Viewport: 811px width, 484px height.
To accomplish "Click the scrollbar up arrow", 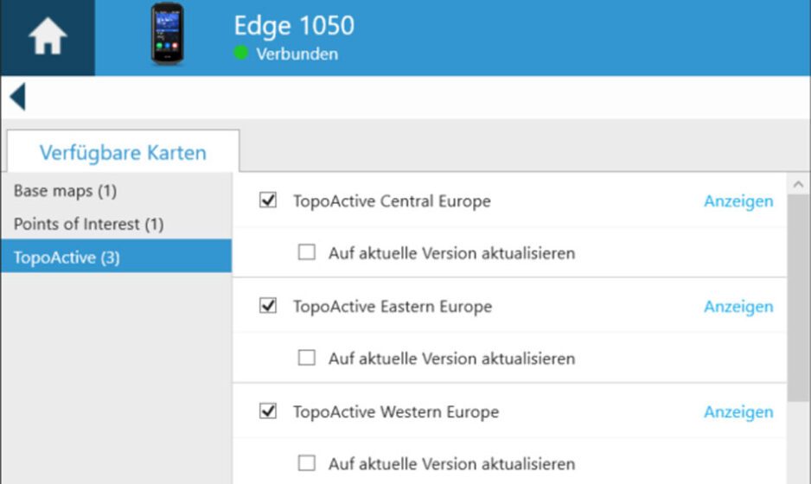I will click(x=799, y=184).
